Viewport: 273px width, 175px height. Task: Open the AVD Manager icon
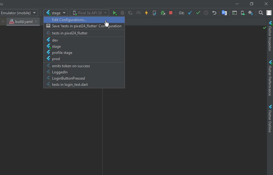pos(243,13)
